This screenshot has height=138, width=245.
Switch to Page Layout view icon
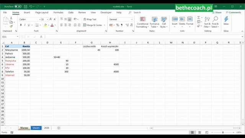(x=199, y=132)
